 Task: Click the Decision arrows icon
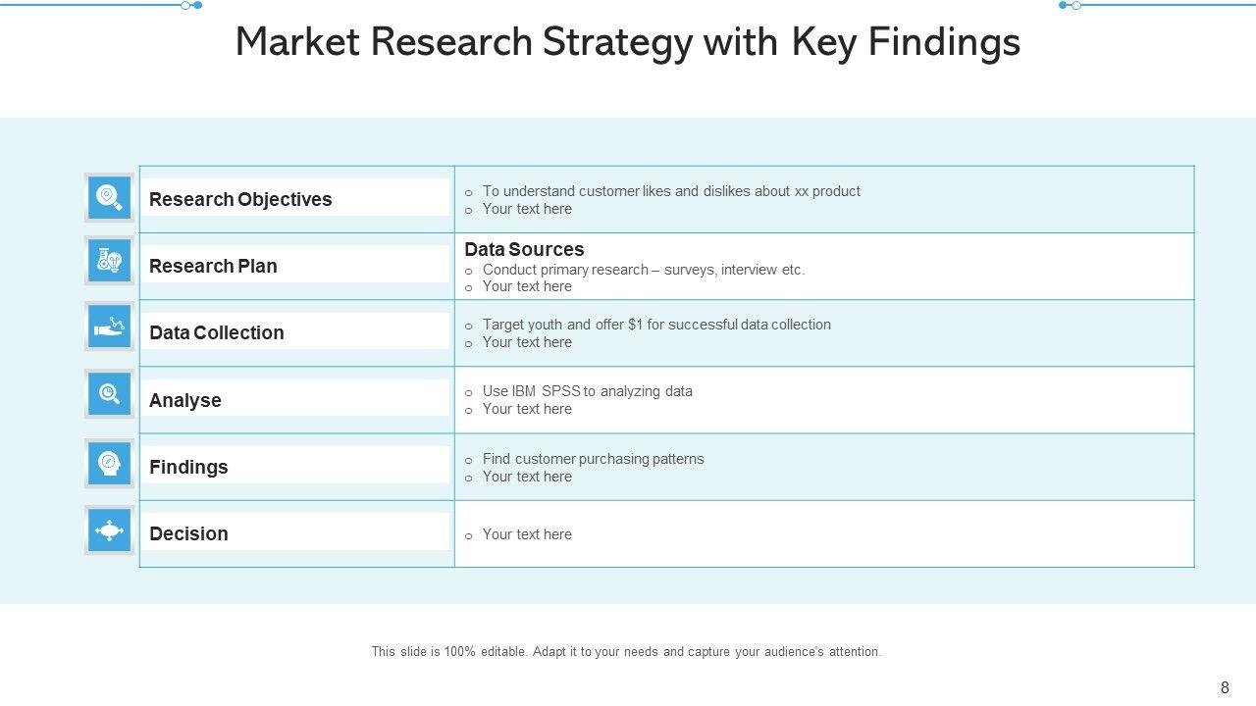pyautogui.click(x=109, y=530)
